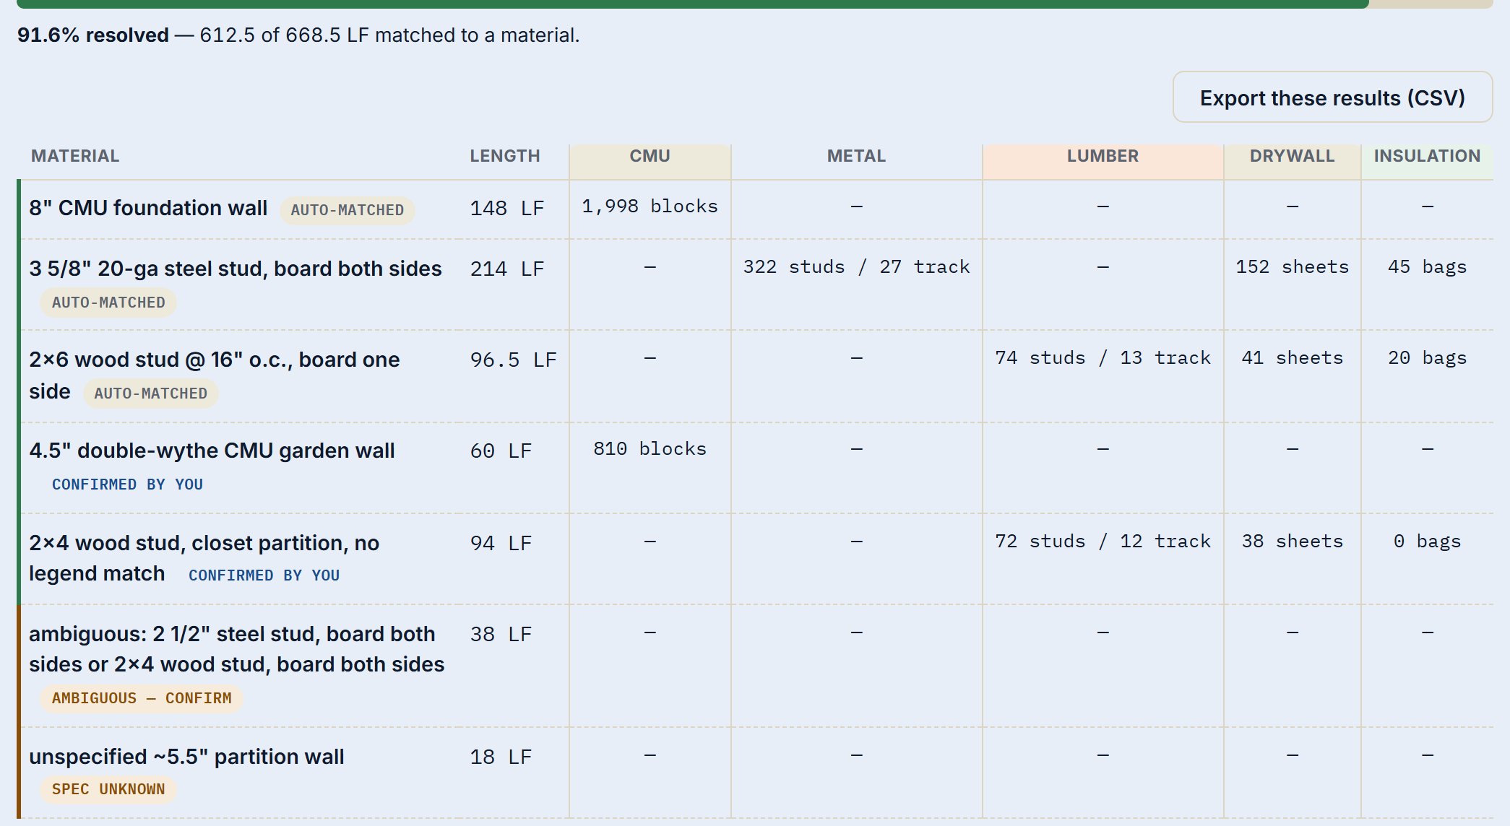This screenshot has height=826, width=1510.
Task: Open the 8" CMU foundation wall row
Action: click(755, 209)
